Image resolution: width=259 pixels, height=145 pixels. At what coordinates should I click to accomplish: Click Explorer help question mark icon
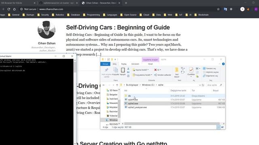(223, 64)
